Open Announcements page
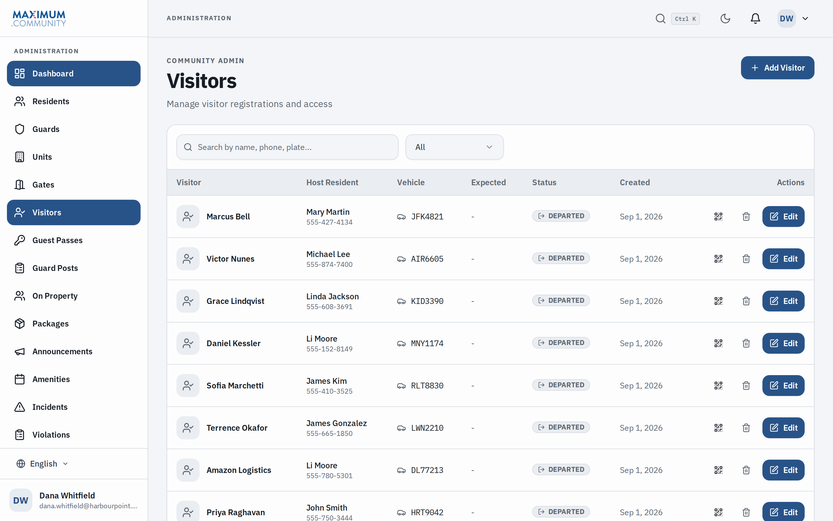Image resolution: width=833 pixels, height=521 pixels. tap(74, 351)
